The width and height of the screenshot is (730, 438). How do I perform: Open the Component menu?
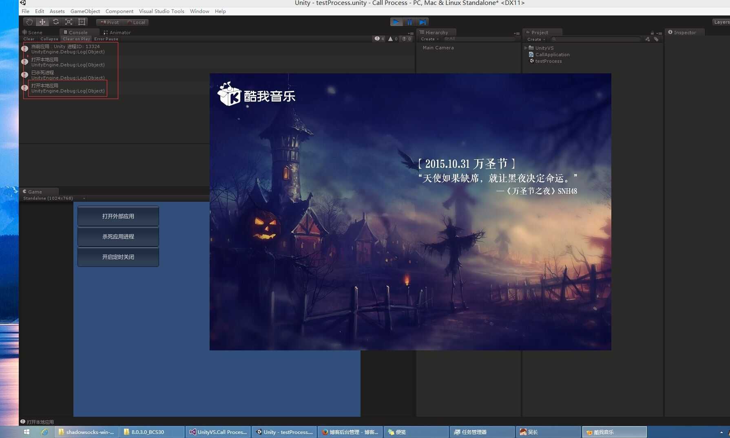coord(119,11)
